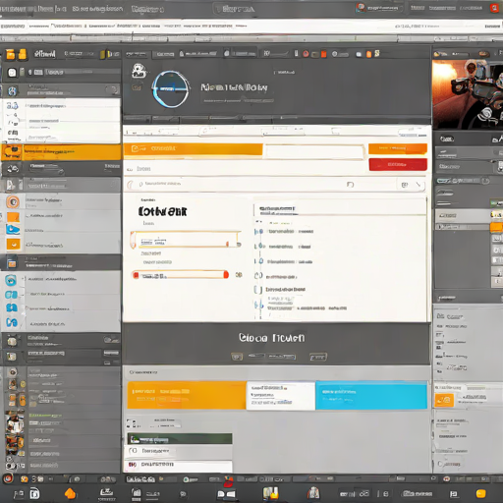Image resolution: width=503 pixels, height=503 pixels.
Task: Click the orange icon in the right panel's lower card
Action: click(x=444, y=400)
